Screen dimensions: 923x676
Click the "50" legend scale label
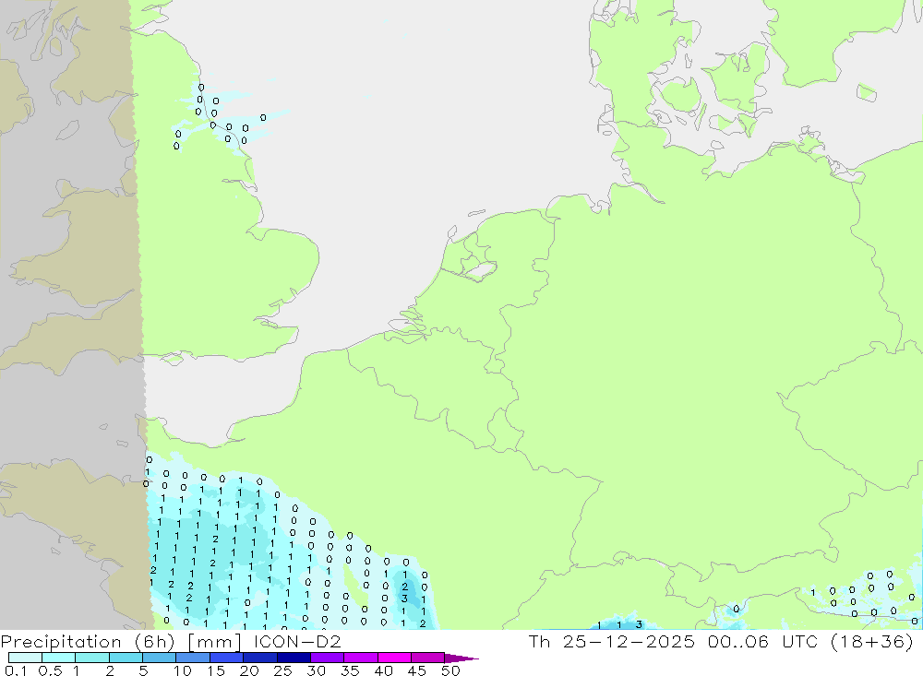coord(450,670)
